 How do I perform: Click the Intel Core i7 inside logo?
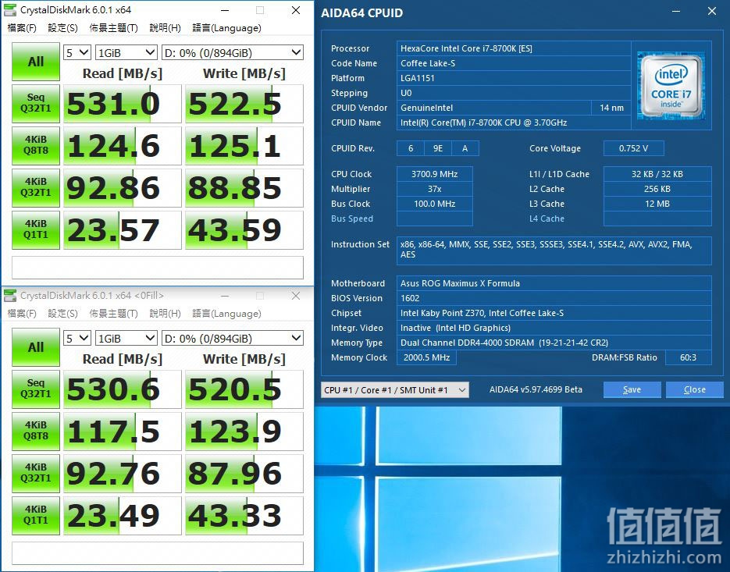[x=671, y=86]
